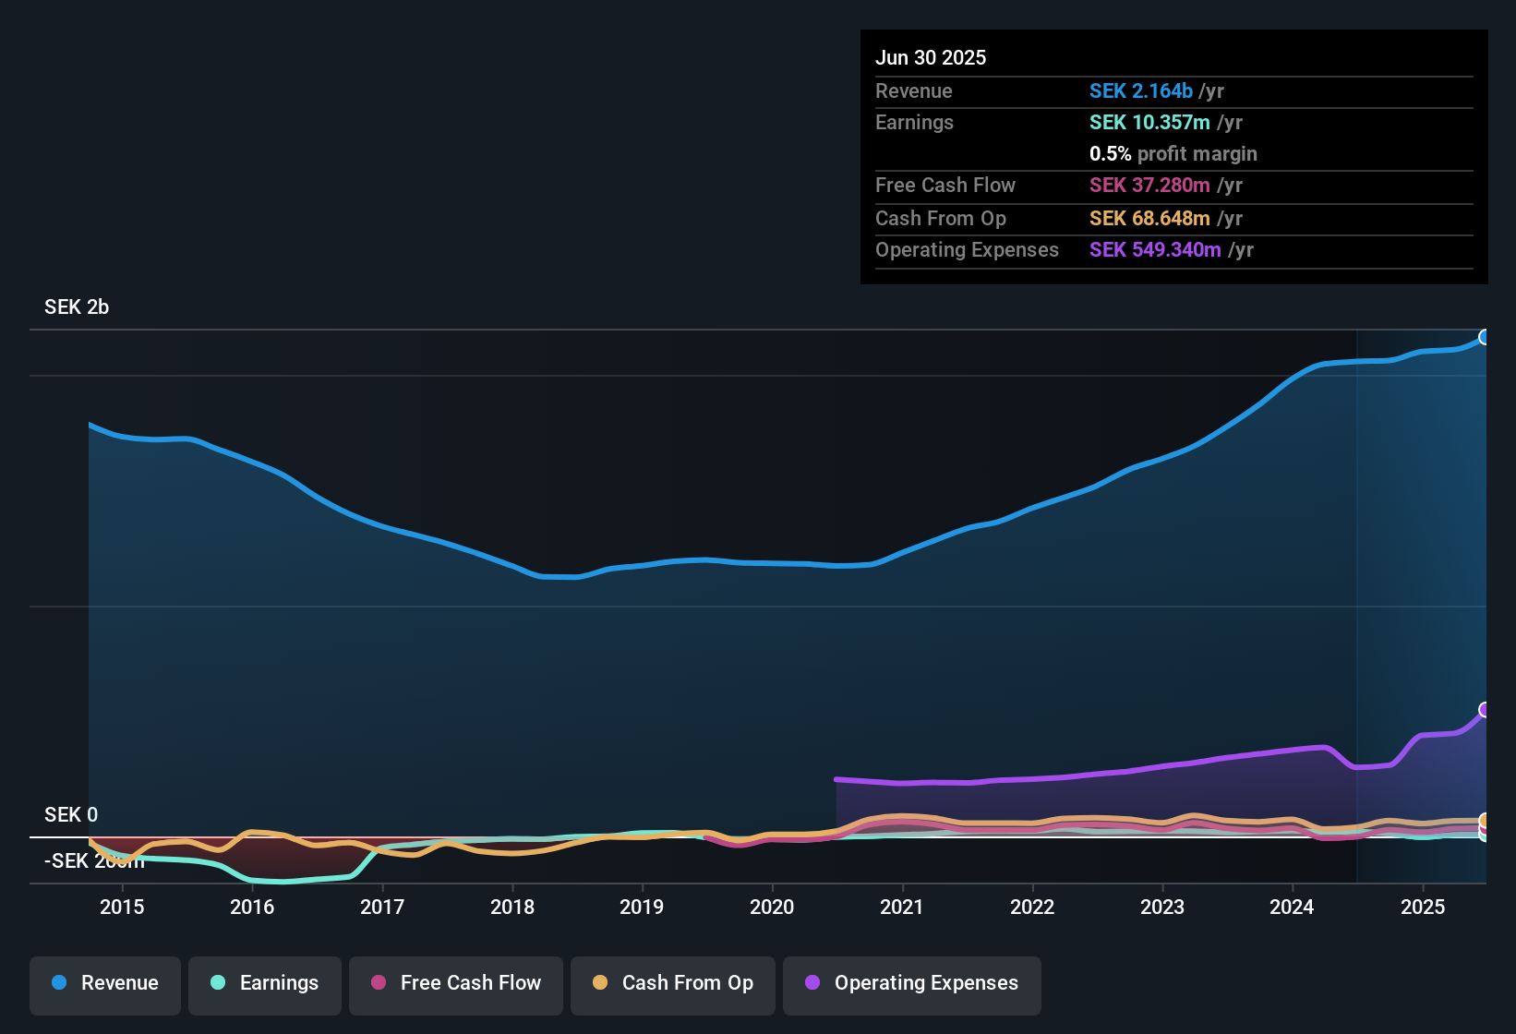This screenshot has height=1034, width=1516.
Task: Click the Cash From Op endpoint marker
Action: (x=1484, y=820)
